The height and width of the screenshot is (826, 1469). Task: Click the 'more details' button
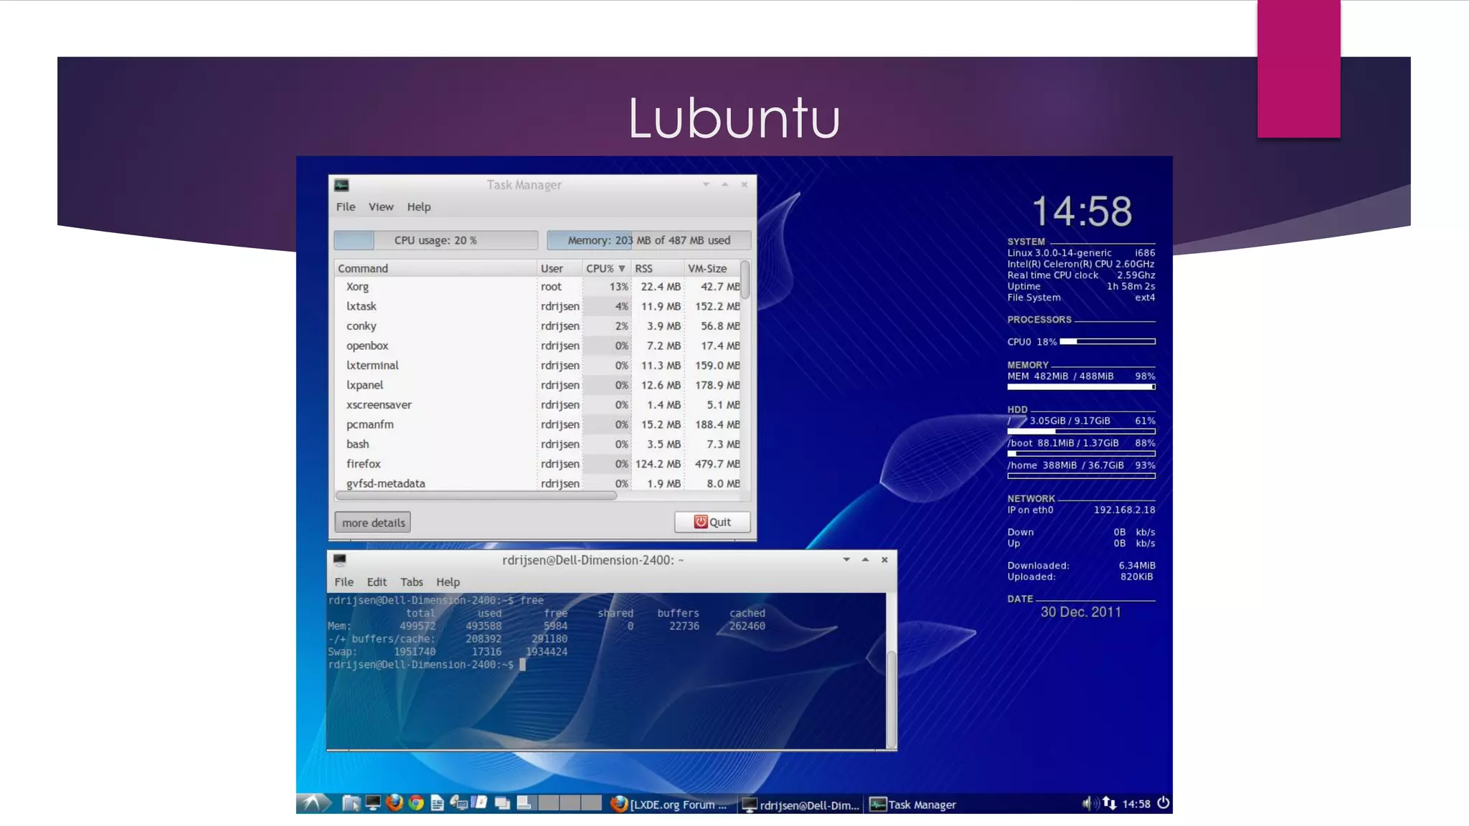click(373, 523)
